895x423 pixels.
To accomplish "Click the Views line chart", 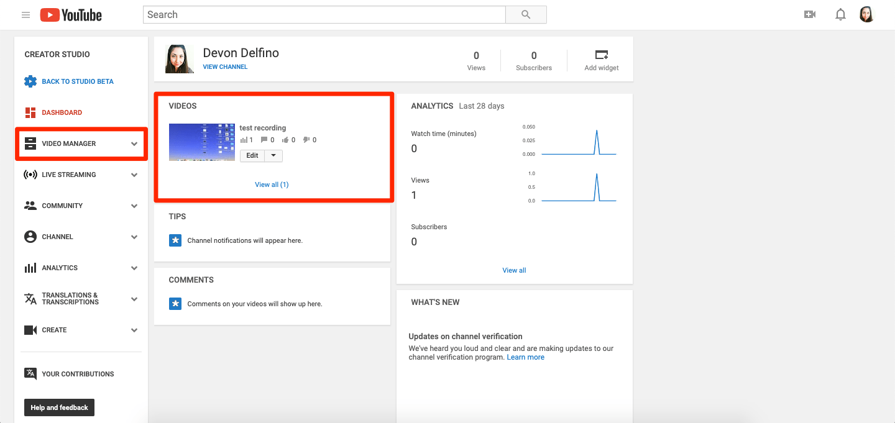I will 578,188.
